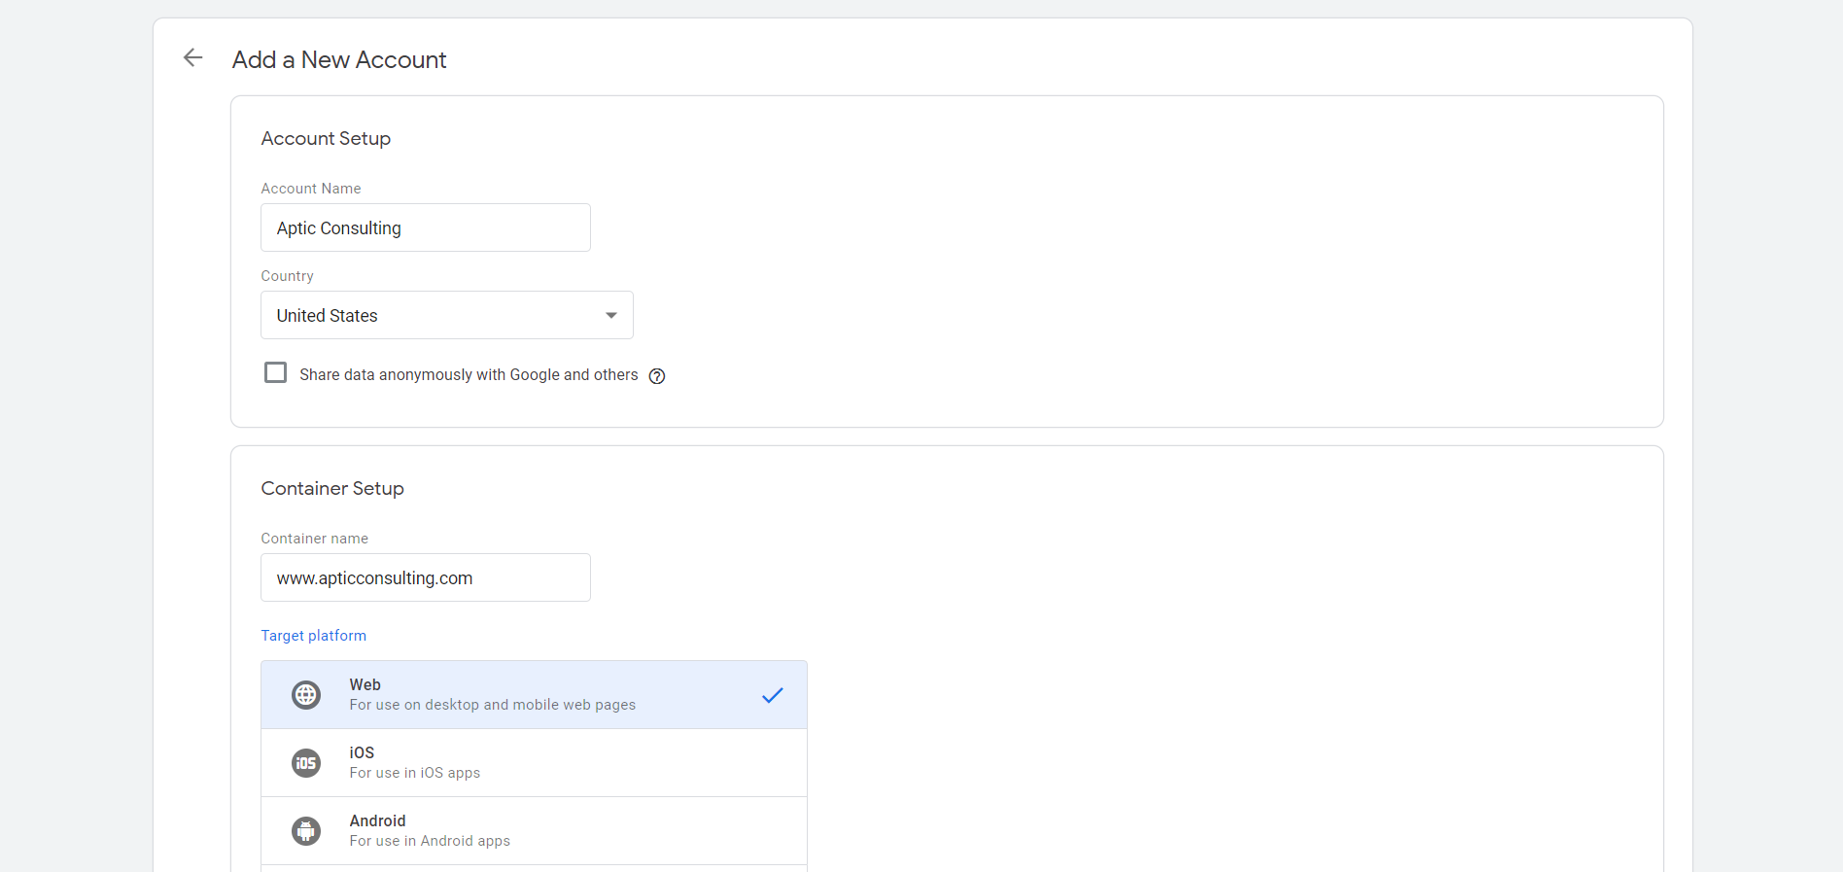Click 'For use in iOS apps' text
This screenshot has height=872, width=1843.
pos(415,773)
